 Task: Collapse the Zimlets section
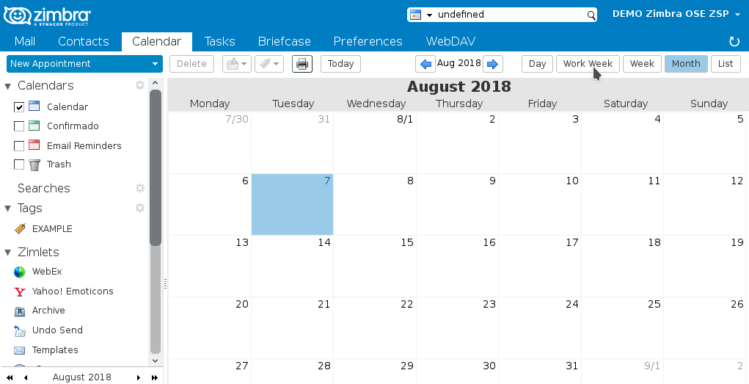pyautogui.click(x=7, y=252)
